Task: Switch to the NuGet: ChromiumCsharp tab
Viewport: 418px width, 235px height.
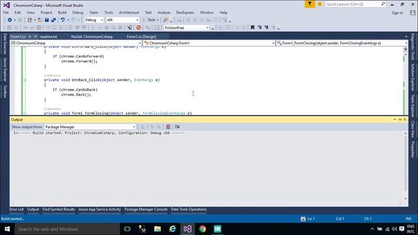Action: tap(91, 37)
